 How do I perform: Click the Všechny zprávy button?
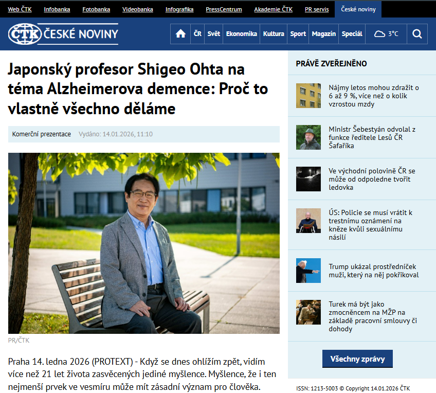[357, 359]
